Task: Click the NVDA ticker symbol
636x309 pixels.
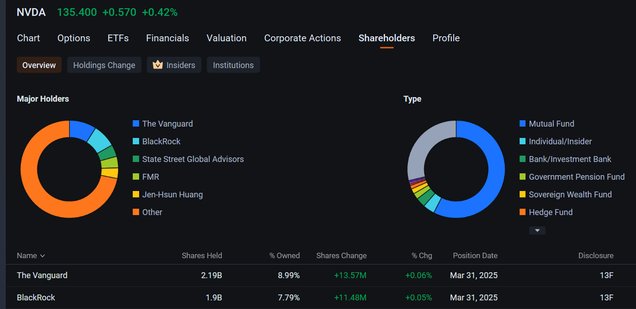Action: pos(31,12)
